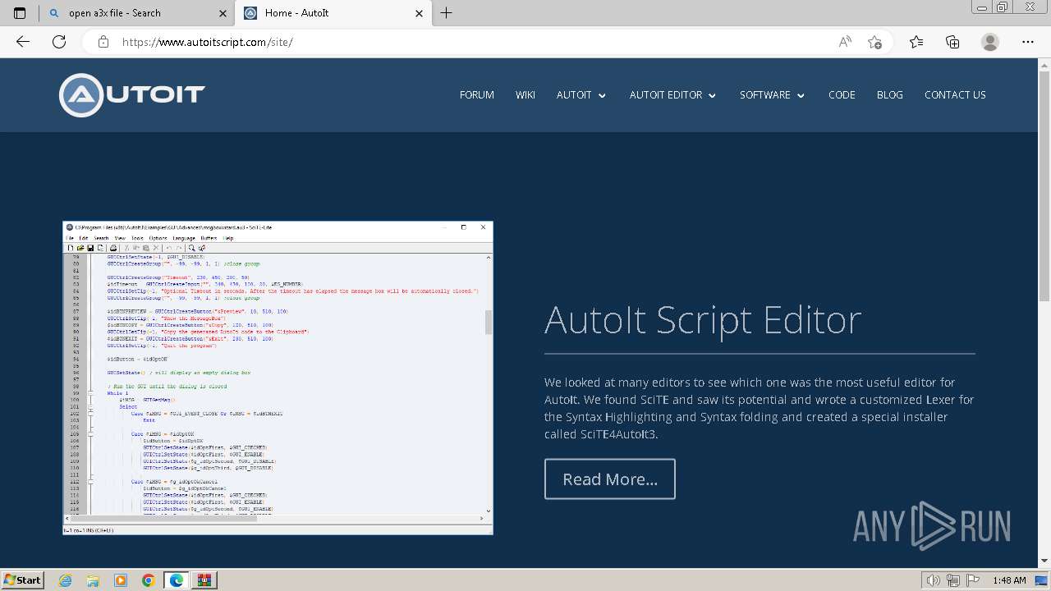Open a new browser tab

[x=446, y=13]
